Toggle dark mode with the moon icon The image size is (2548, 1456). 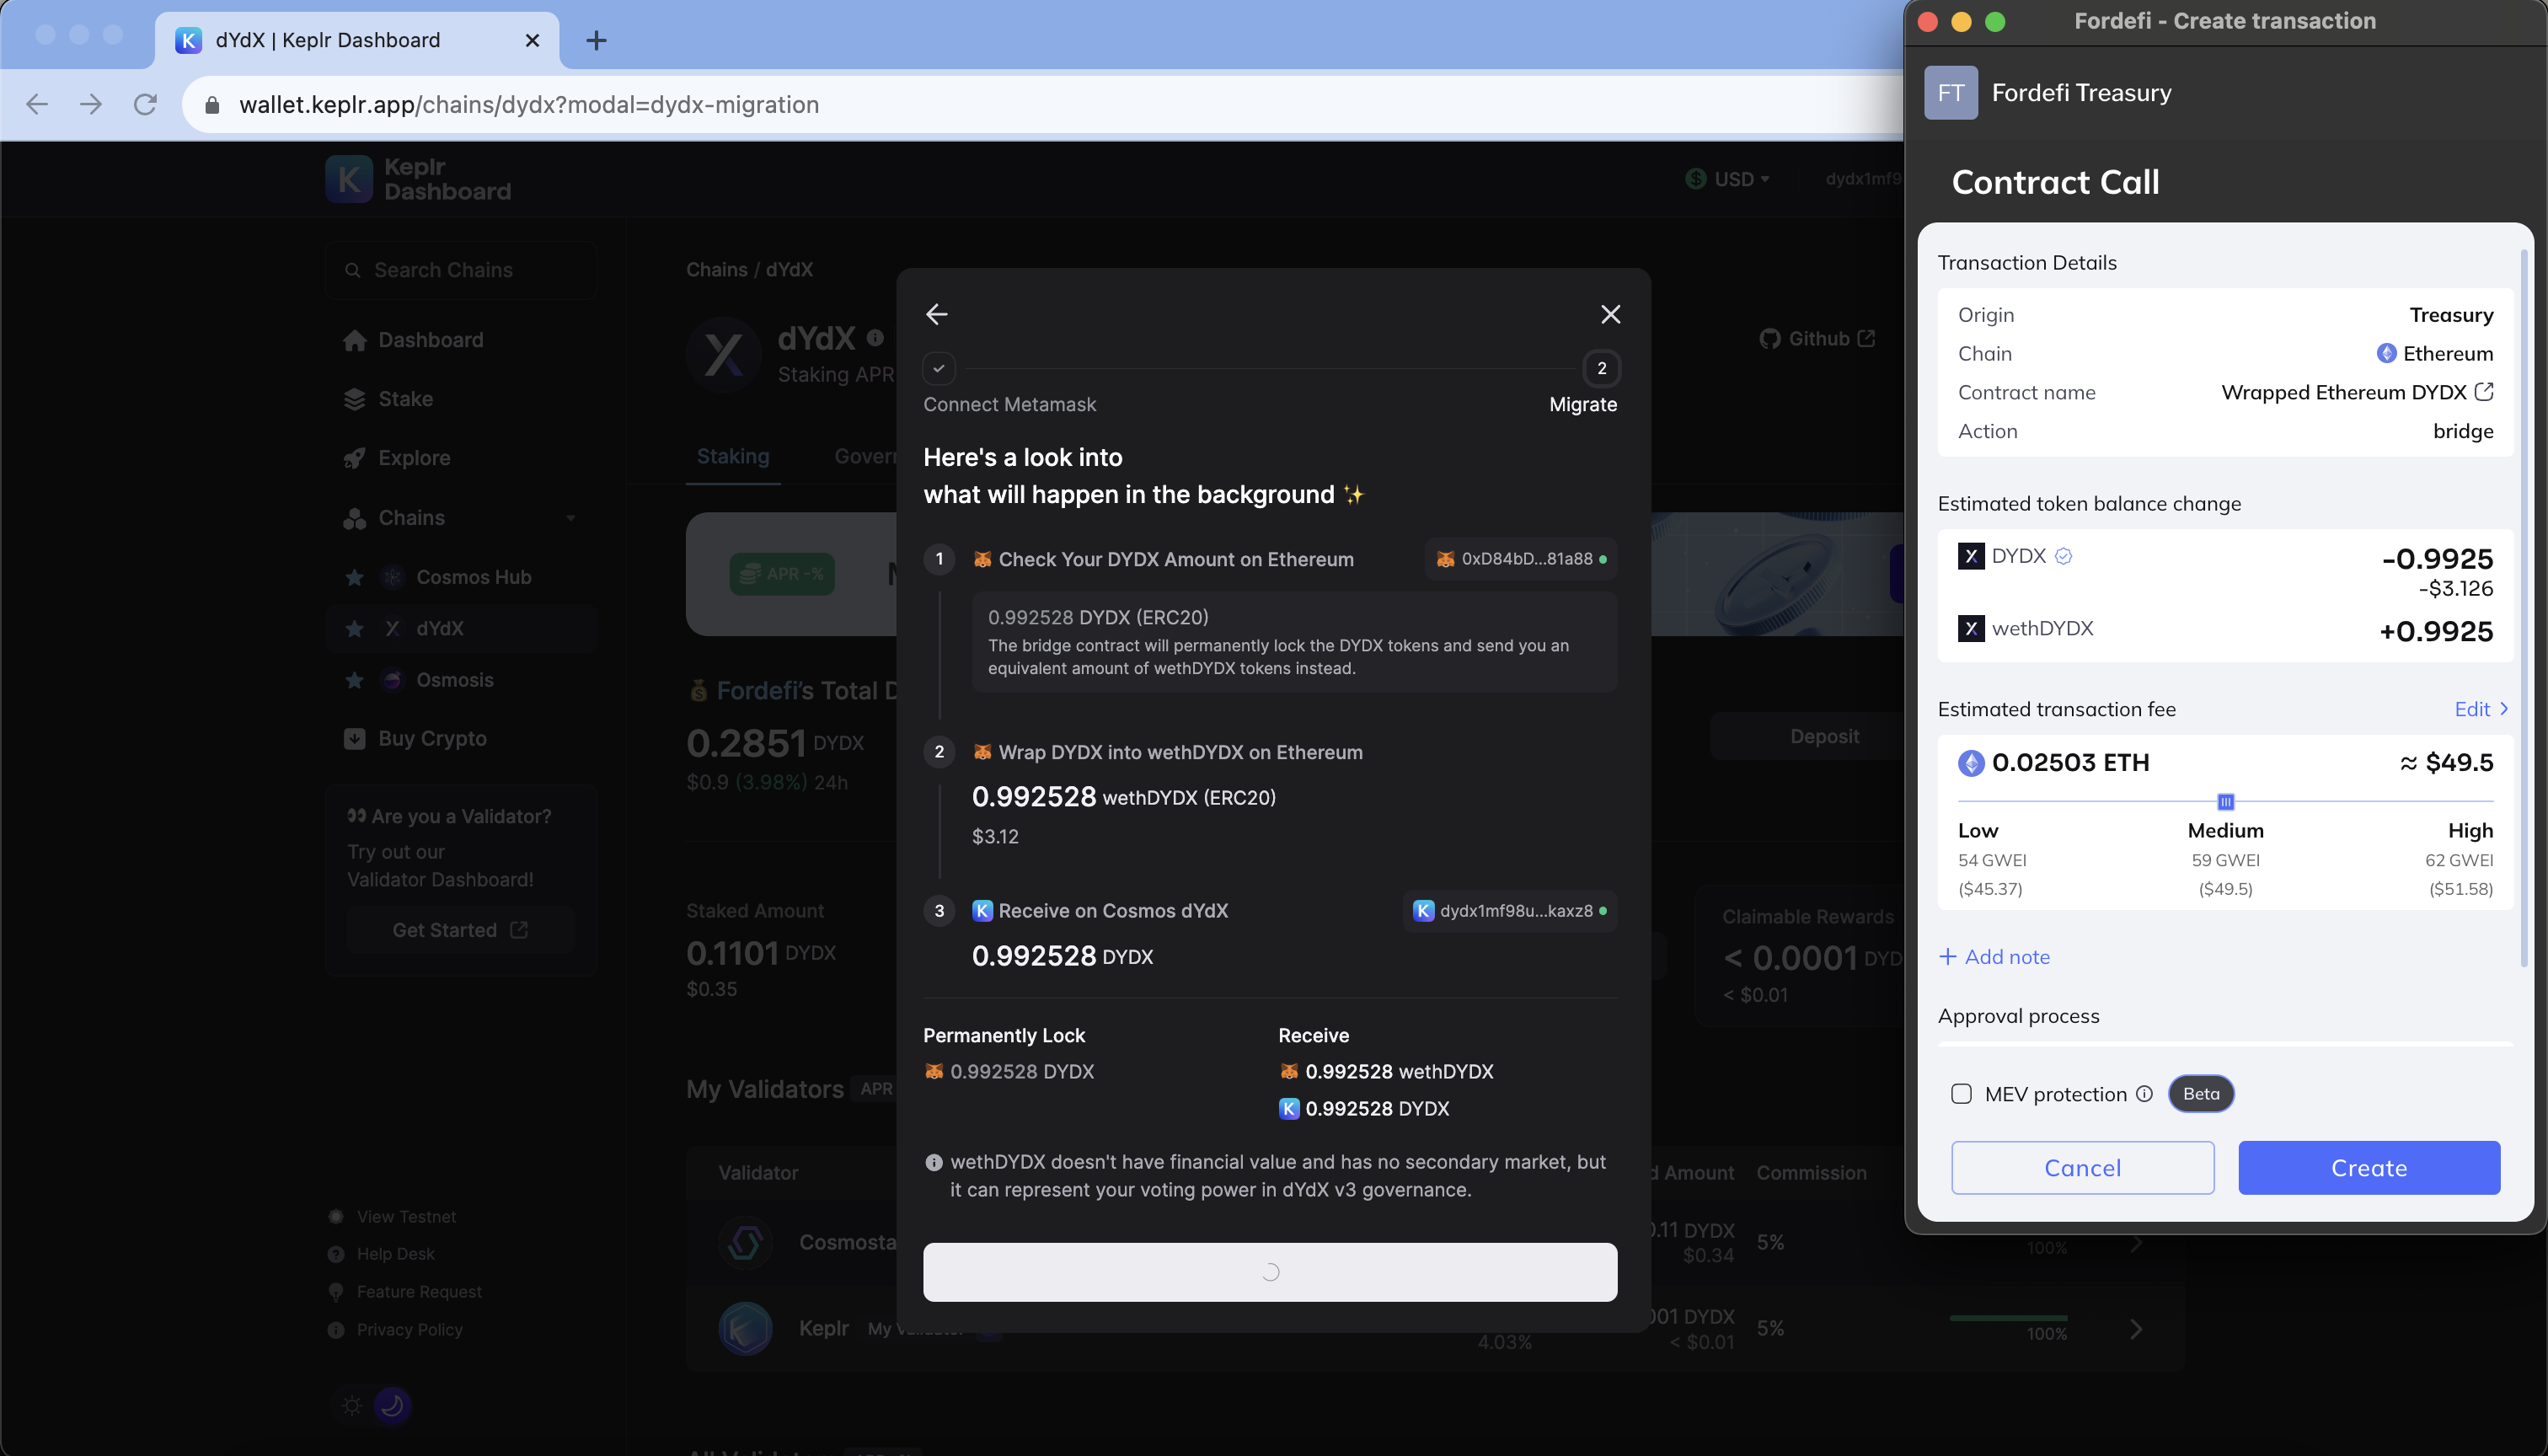point(392,1404)
